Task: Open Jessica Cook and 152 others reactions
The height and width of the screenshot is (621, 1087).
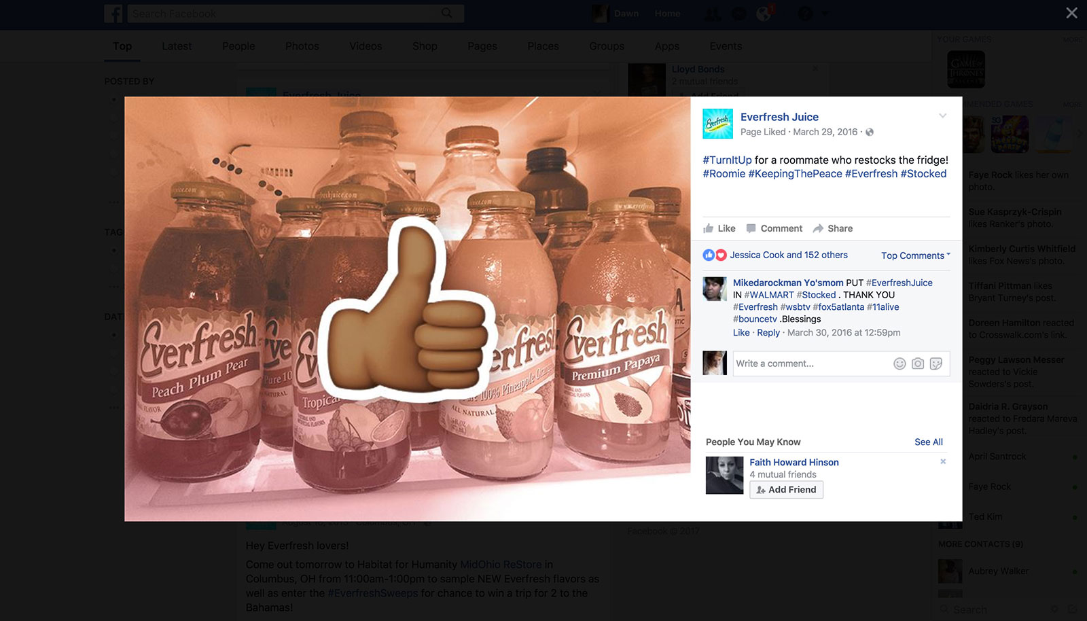Action: (x=788, y=255)
